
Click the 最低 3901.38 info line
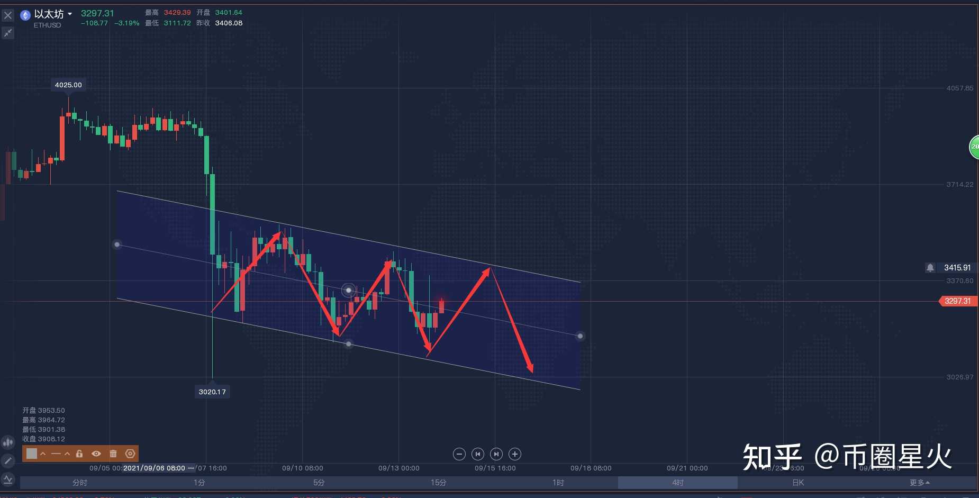43,430
